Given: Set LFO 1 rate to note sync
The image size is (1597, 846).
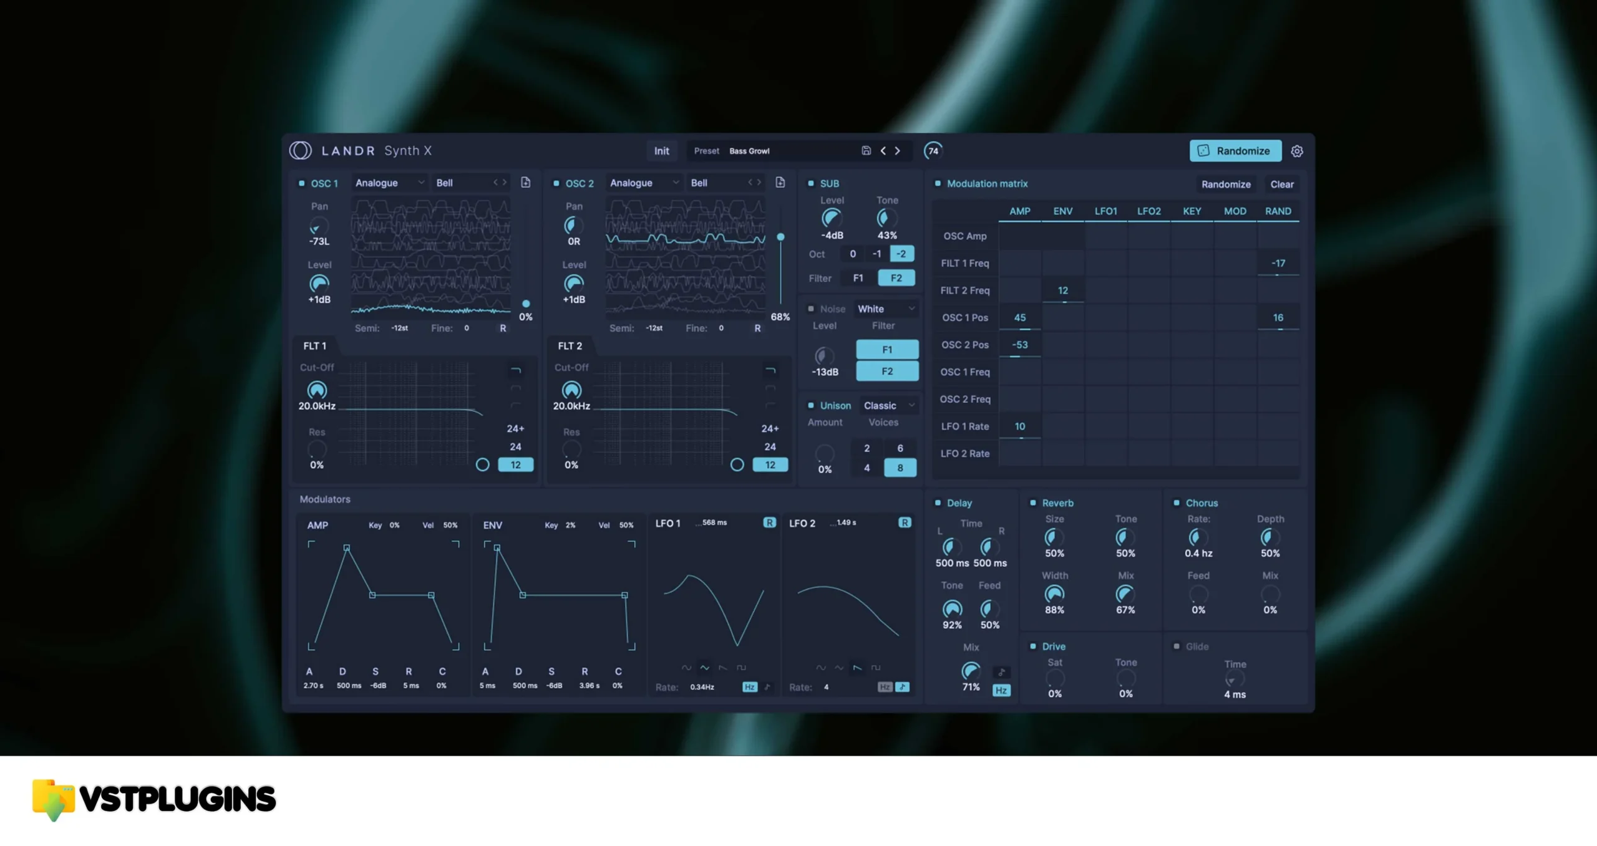Looking at the screenshot, I should [768, 687].
